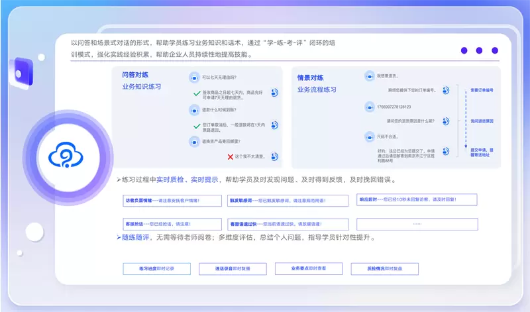The height and width of the screenshot is (312, 530).
Task: Click the red X beside 这个我不太清楚
Action: click(230, 156)
